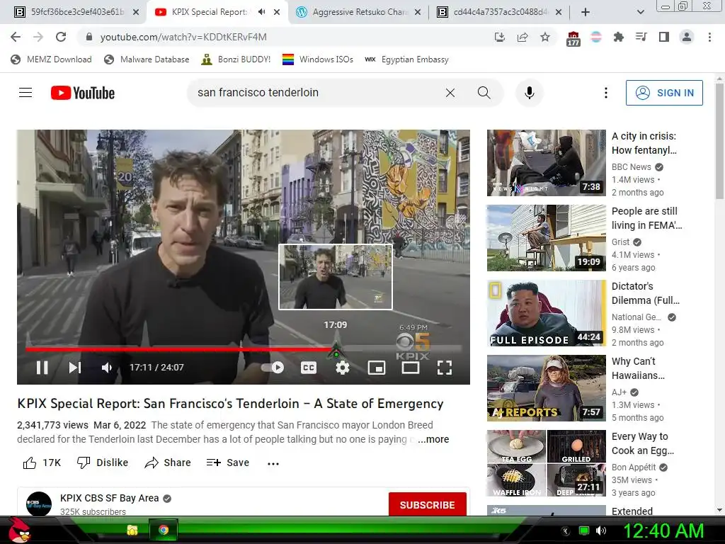The height and width of the screenshot is (544, 725).
Task: Open the Windows ISOs bookmark
Action: pyautogui.click(x=318, y=59)
